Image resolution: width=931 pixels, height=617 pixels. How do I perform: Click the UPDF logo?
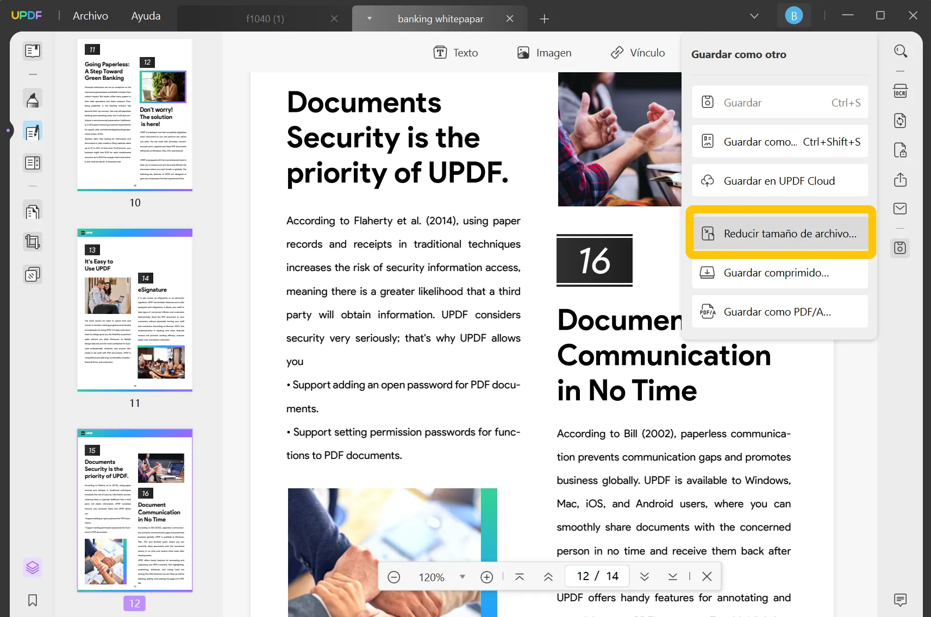pos(27,15)
